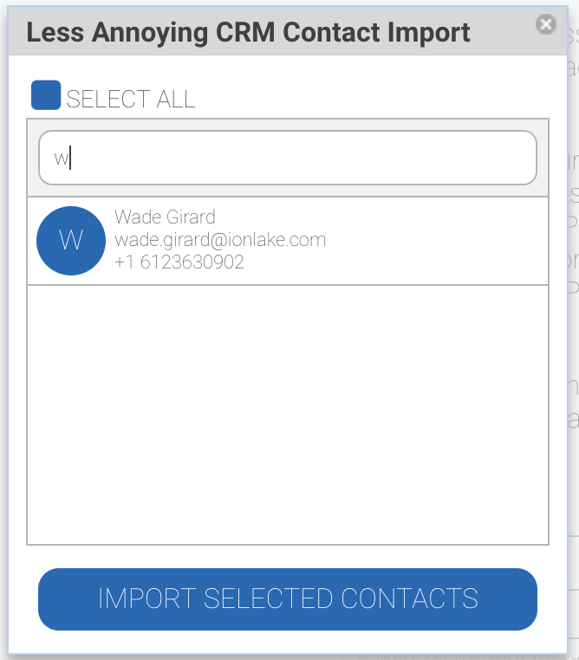Click the Less Annoying CRM Contact Import title
Viewport: 579px width, 660px height.
(249, 33)
